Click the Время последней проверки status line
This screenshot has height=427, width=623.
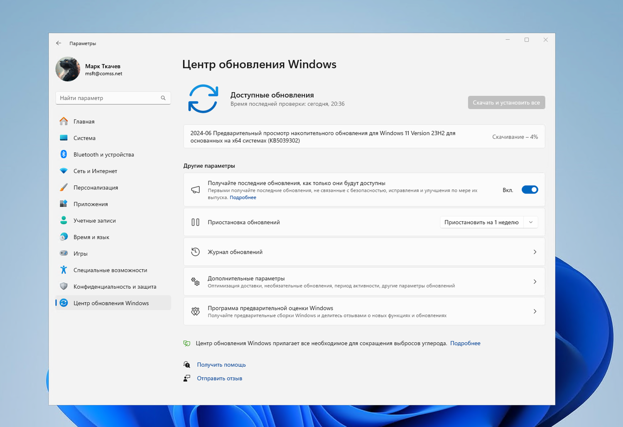pyautogui.click(x=287, y=104)
